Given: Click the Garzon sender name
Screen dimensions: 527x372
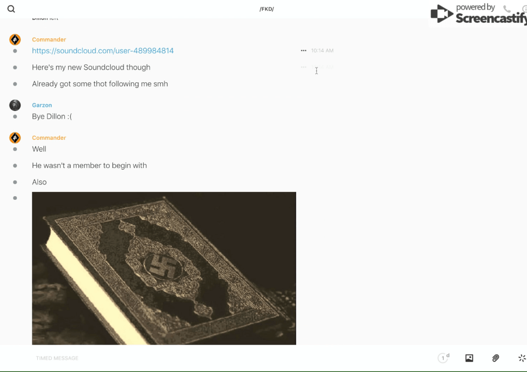Looking at the screenshot, I should click(x=42, y=105).
